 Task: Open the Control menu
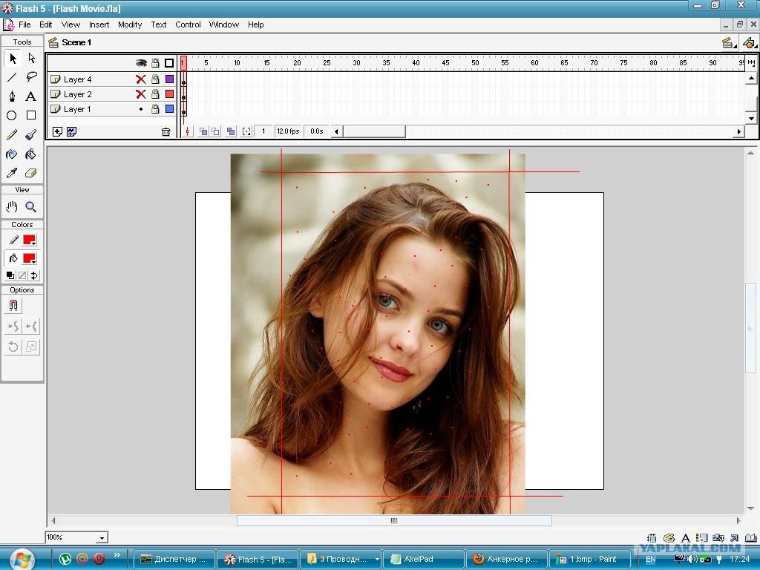coord(188,24)
